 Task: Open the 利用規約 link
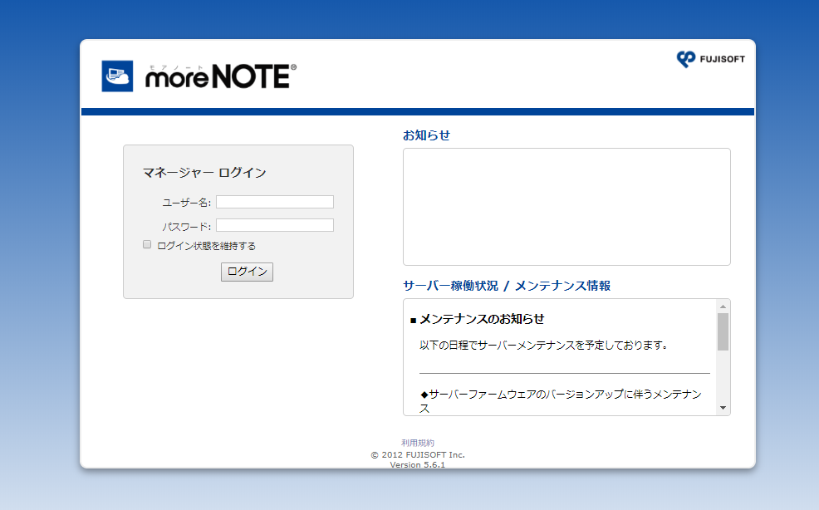[417, 443]
